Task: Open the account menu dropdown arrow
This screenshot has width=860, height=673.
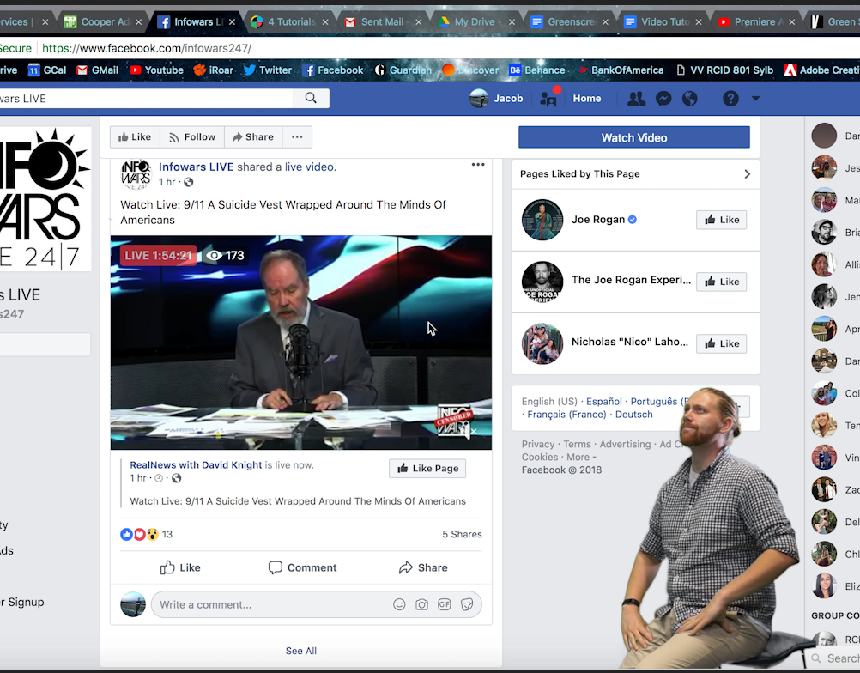Action: point(756,99)
